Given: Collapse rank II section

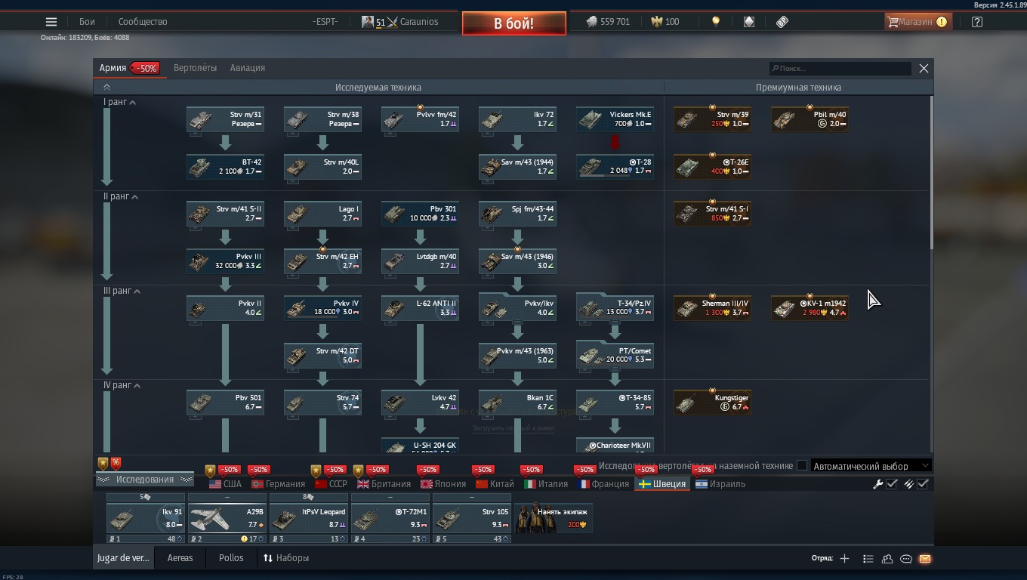Looking at the screenshot, I should (135, 197).
